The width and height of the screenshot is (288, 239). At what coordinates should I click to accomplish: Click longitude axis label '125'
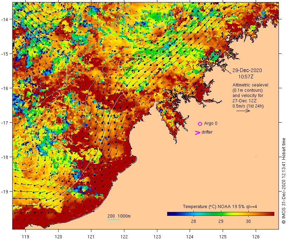[223, 237]
